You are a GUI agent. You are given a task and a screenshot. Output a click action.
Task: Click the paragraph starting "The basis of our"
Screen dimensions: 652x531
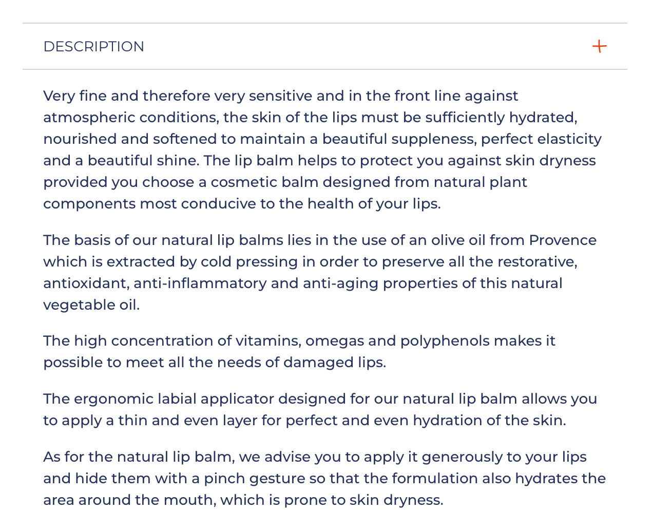pyautogui.click(x=319, y=273)
